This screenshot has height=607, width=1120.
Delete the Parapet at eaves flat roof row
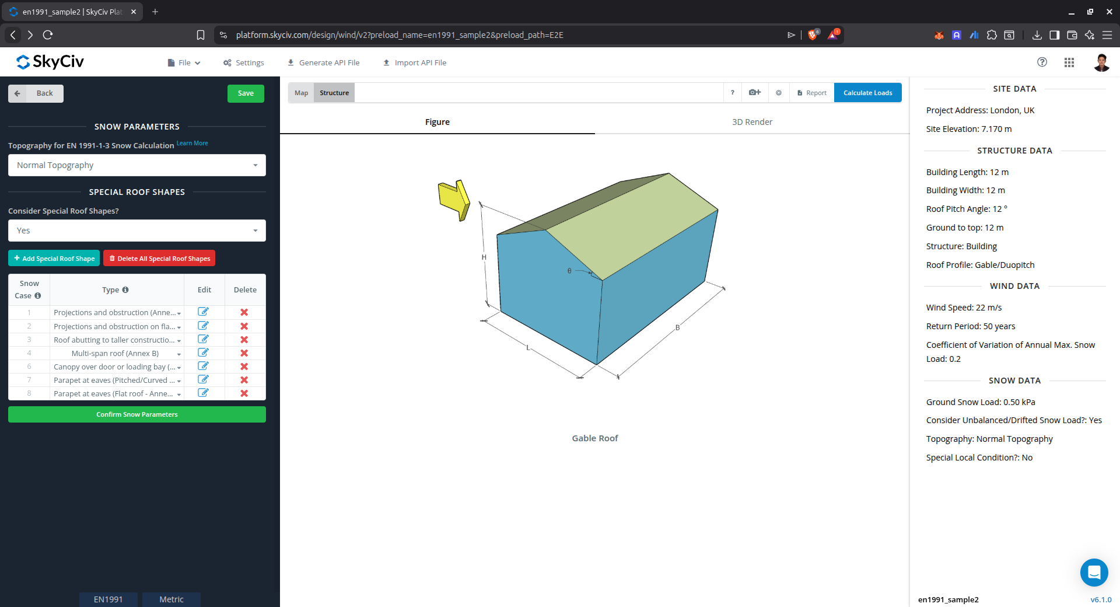point(244,393)
